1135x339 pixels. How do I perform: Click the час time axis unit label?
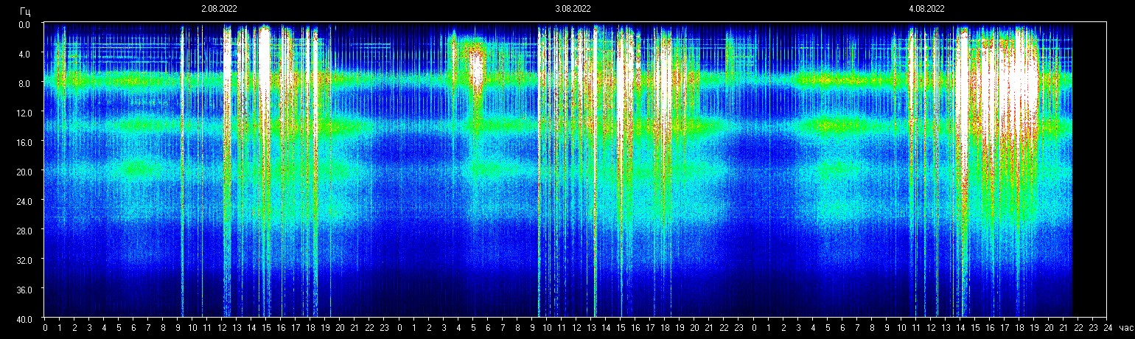coord(1125,327)
